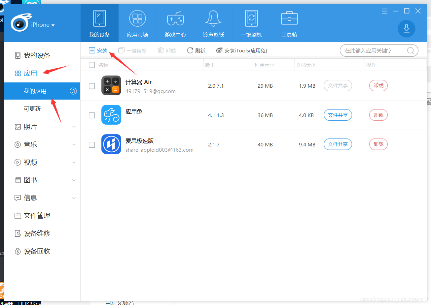Open the 工具箱 toolbox tab
The width and height of the screenshot is (431, 305).
click(x=289, y=23)
